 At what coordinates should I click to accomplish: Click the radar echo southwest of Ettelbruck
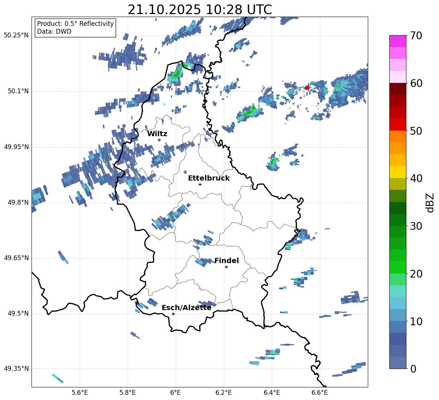click(x=171, y=217)
